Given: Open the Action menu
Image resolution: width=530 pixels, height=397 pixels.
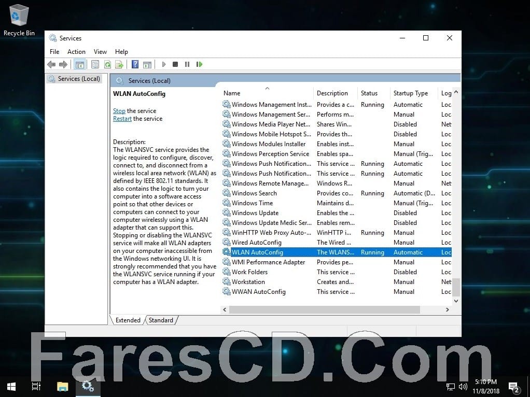Looking at the screenshot, I should pos(76,52).
